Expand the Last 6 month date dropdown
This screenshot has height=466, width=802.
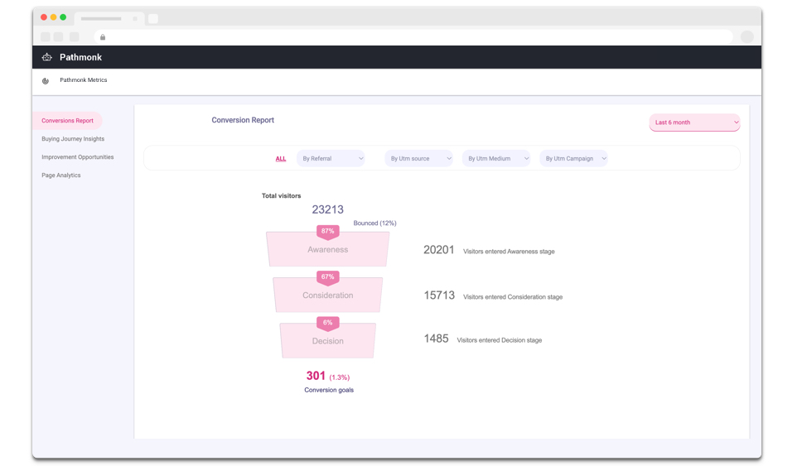694,123
